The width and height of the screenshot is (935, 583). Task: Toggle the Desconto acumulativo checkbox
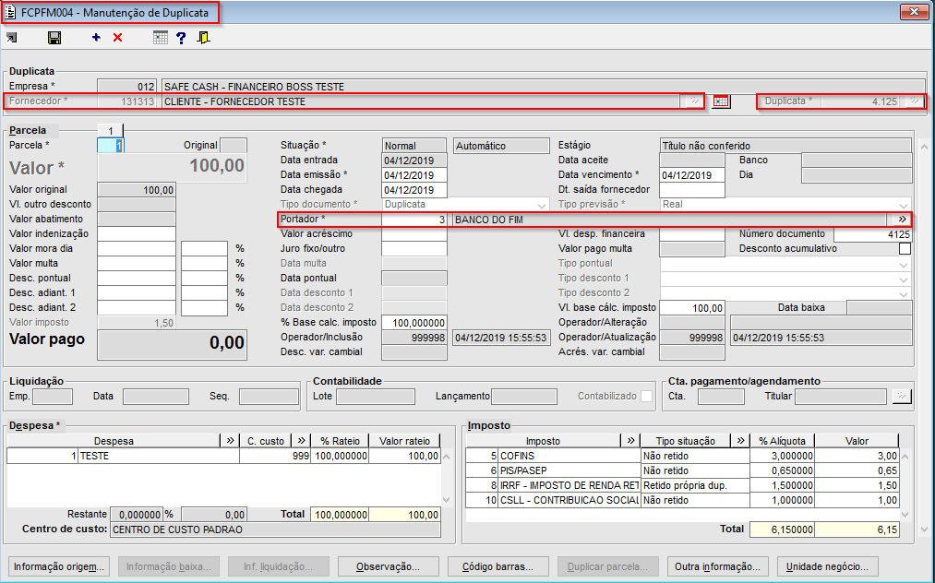point(905,249)
